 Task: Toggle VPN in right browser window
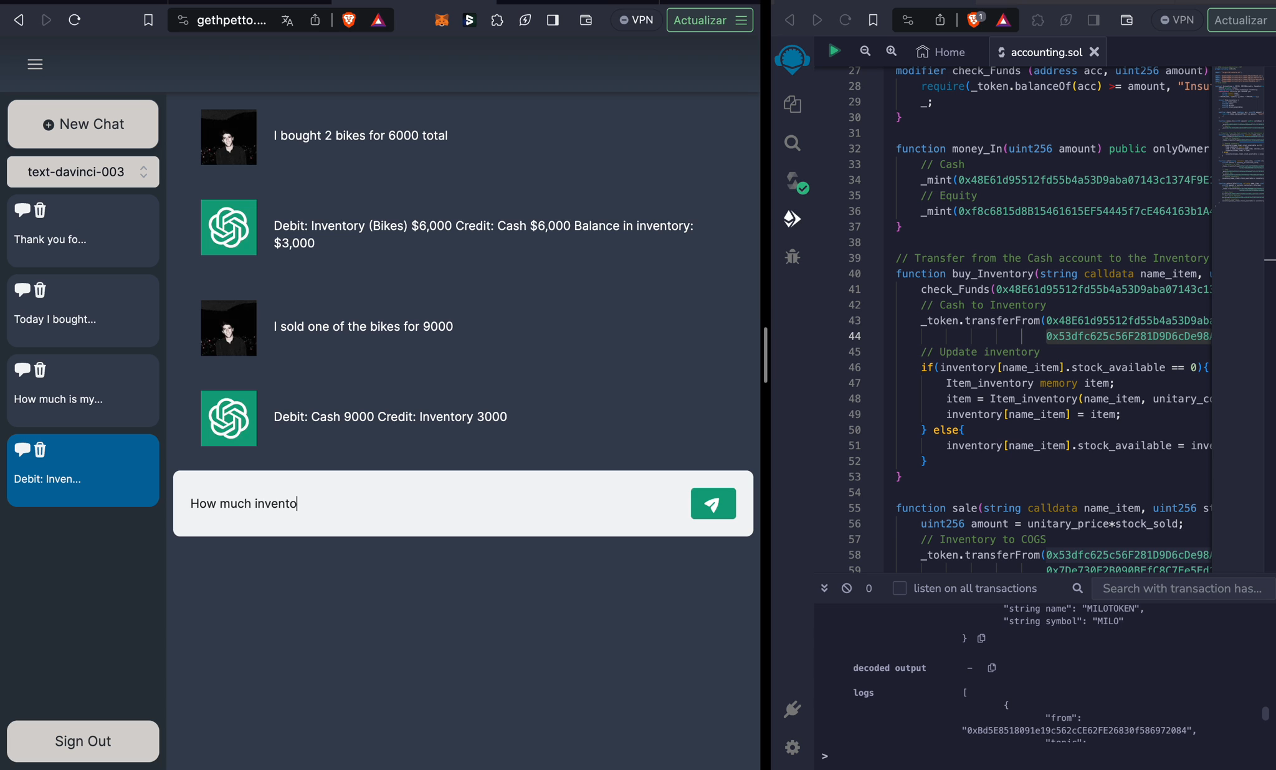[1176, 20]
